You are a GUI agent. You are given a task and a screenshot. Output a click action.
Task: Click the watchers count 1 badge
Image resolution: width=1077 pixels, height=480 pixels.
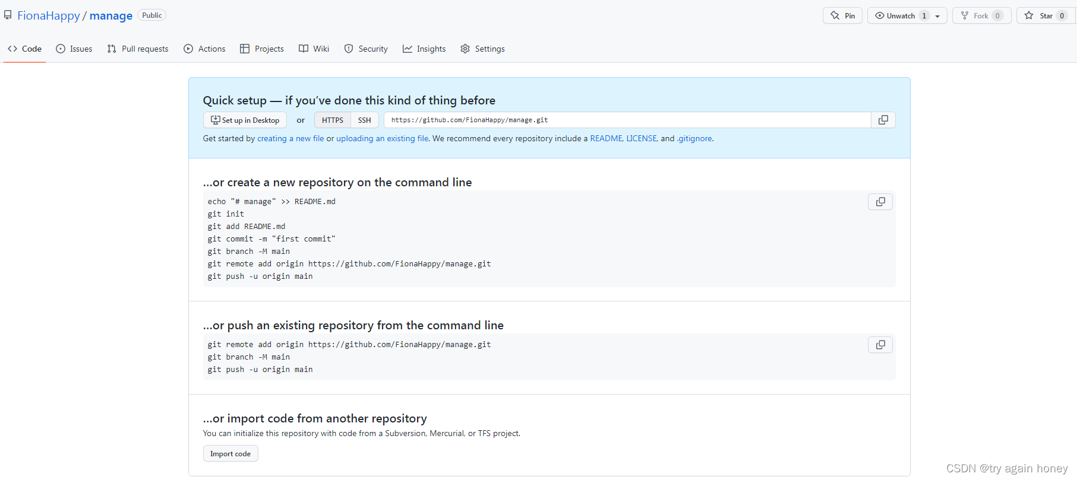pos(924,15)
